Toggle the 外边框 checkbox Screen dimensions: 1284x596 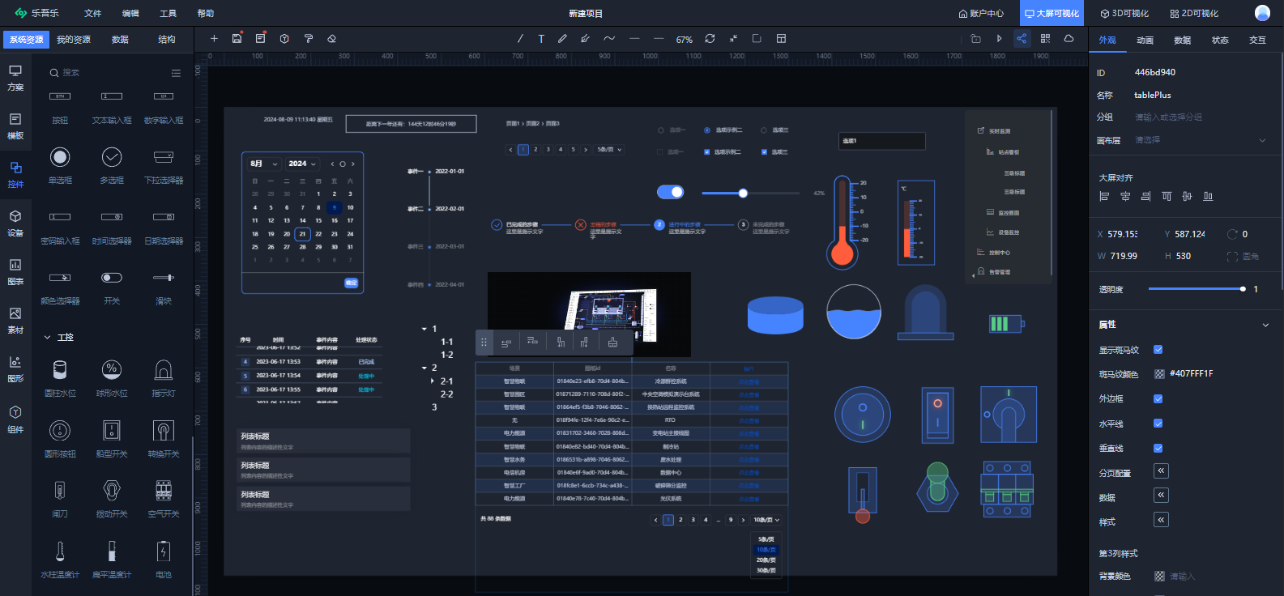pos(1158,398)
